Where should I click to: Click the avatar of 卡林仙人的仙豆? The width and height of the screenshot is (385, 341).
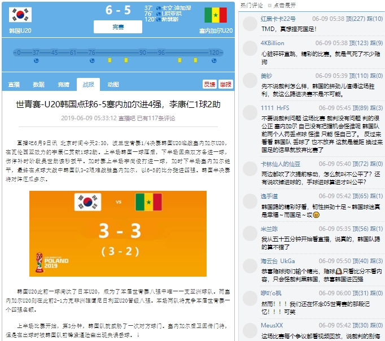(250, 169)
